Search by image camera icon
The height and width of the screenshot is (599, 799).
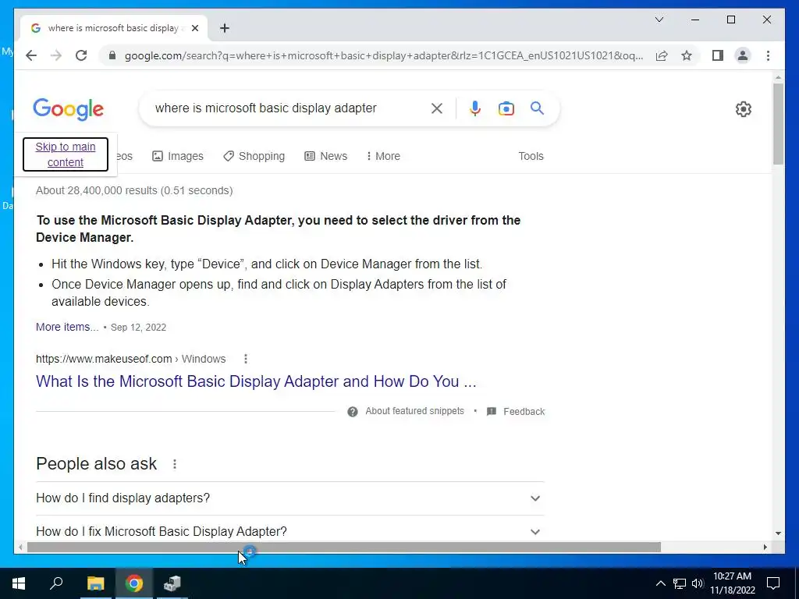[x=506, y=108]
